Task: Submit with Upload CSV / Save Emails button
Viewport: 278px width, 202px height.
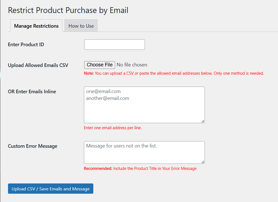Action: click(x=51, y=189)
